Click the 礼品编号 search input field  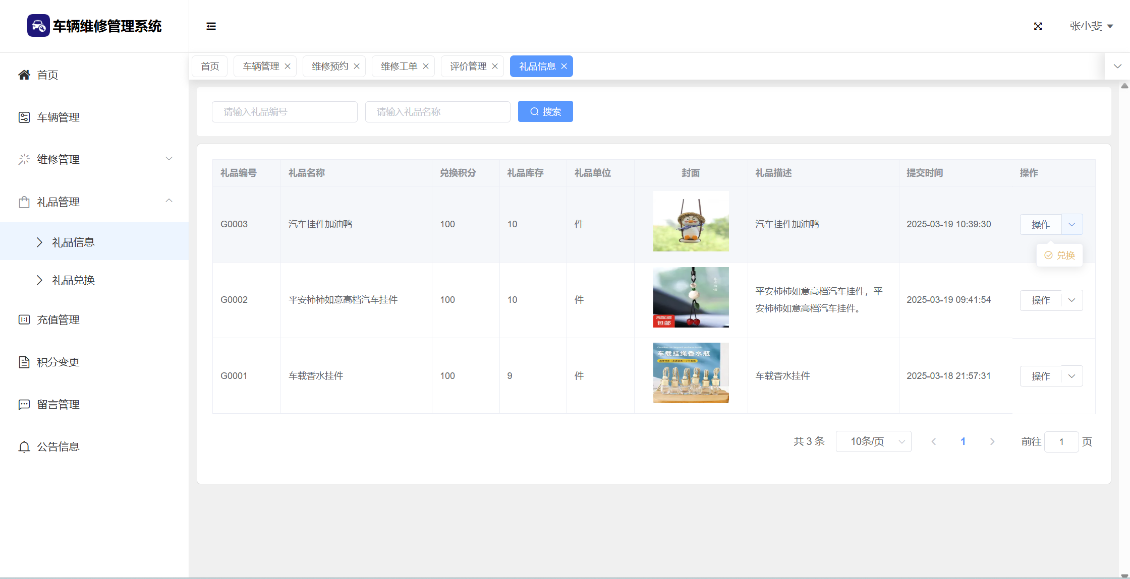point(285,111)
